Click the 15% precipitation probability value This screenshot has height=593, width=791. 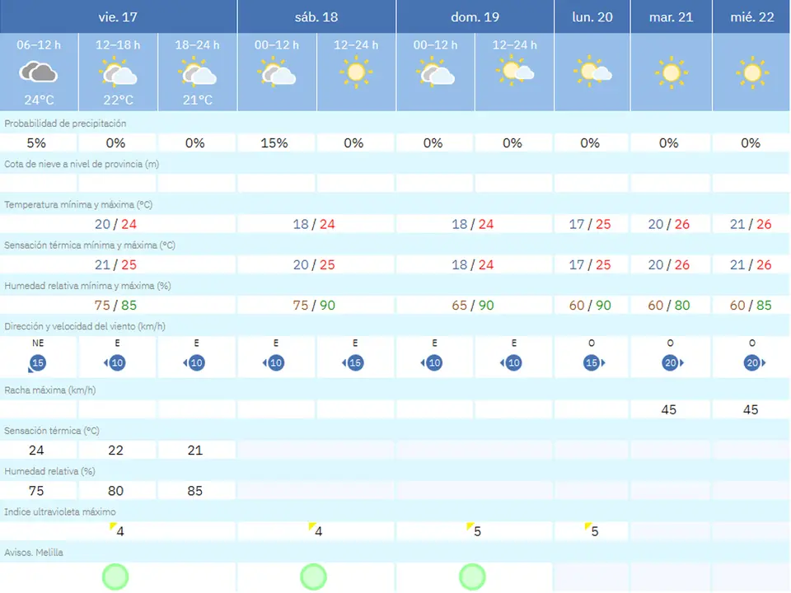(x=274, y=143)
